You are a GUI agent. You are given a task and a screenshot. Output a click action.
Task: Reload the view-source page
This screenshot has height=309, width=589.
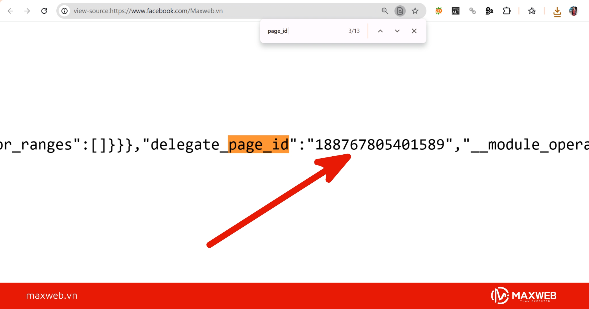click(44, 11)
